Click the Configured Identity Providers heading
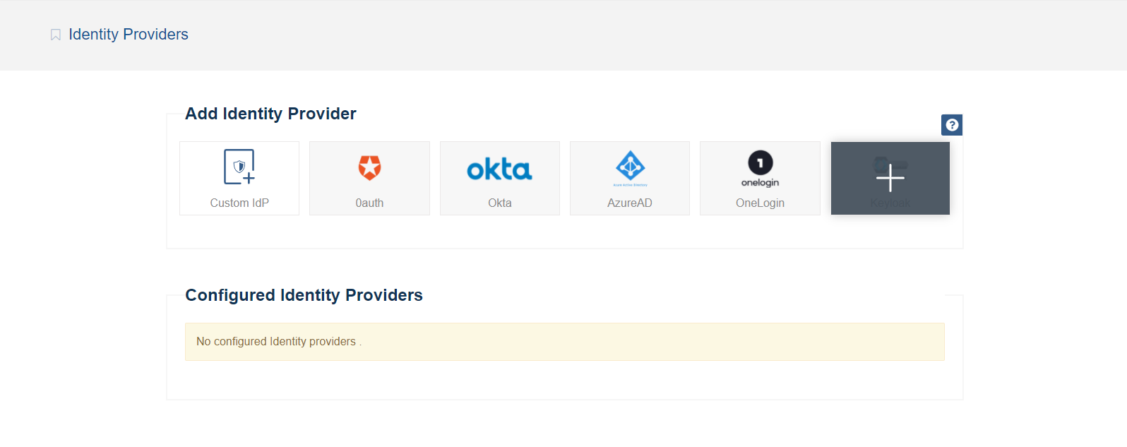 click(x=304, y=295)
